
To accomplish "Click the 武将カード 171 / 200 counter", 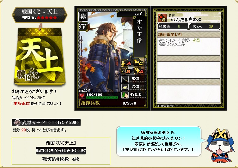I will [46, 123].
